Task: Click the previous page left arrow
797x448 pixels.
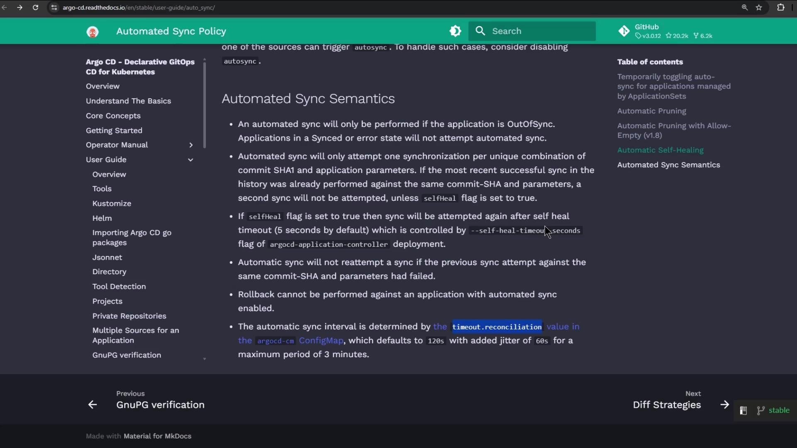Action: (x=92, y=405)
